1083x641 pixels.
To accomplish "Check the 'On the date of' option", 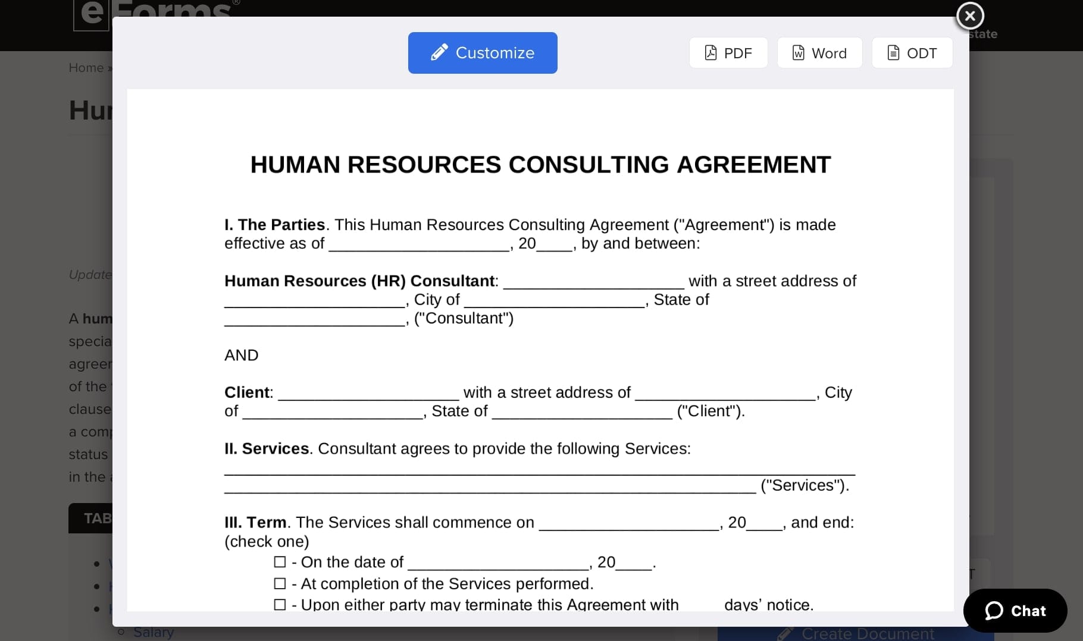I will 280,561.
